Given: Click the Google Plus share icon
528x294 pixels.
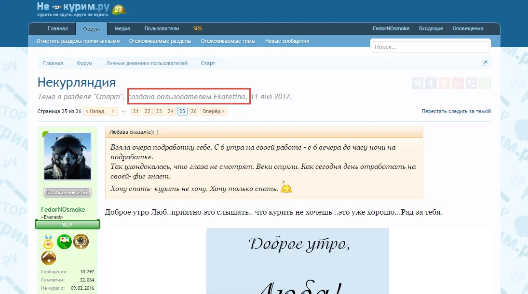Looking at the screenshot, I should (458, 83).
